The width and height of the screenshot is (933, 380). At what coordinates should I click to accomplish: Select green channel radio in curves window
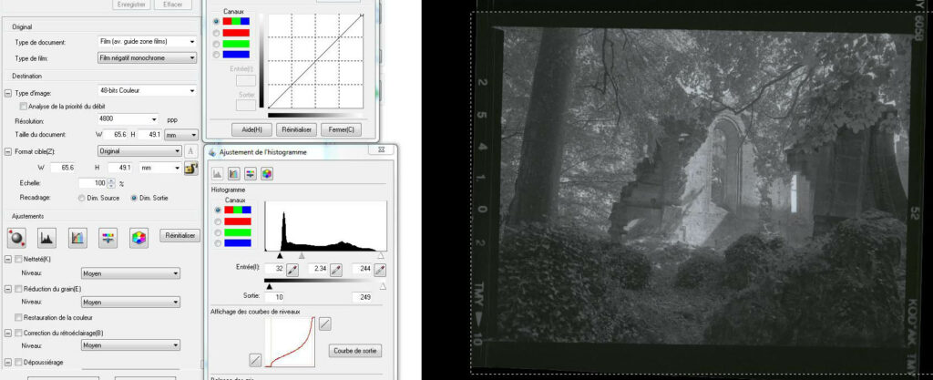(216, 44)
